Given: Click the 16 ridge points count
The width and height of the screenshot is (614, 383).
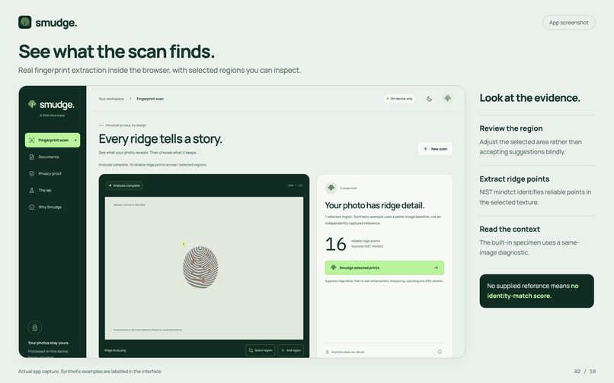Looking at the screenshot, I should click(336, 244).
